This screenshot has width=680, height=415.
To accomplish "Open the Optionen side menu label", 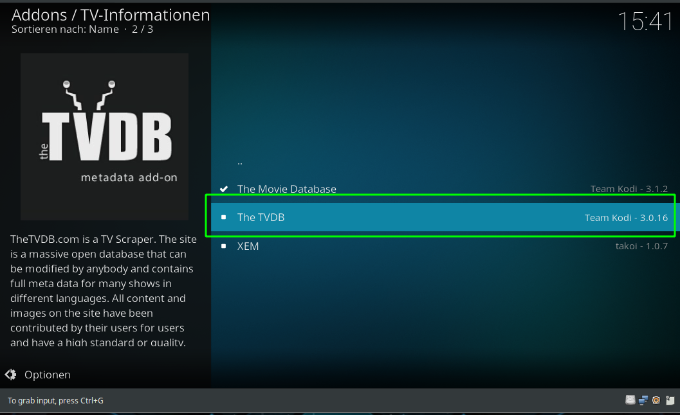I will pos(47,375).
